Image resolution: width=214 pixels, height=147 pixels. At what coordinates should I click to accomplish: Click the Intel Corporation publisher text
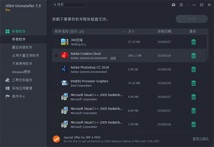tap(81, 86)
